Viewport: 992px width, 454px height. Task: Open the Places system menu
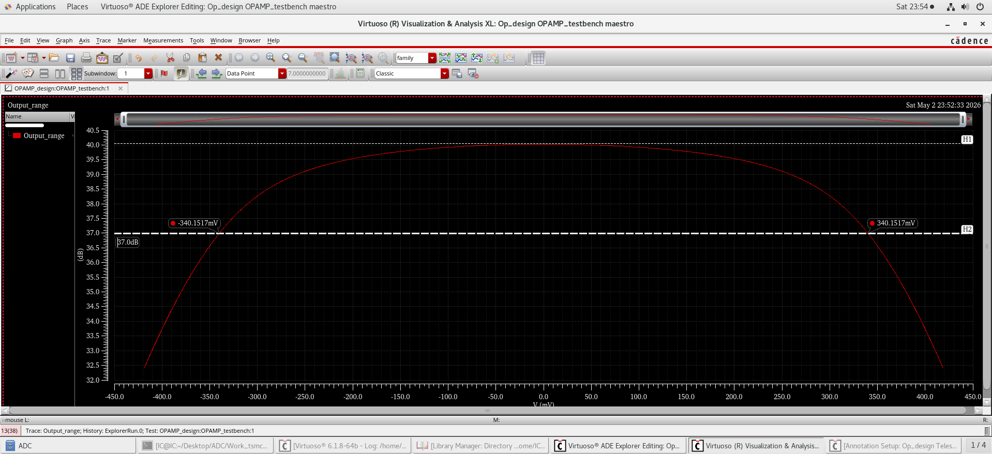click(x=77, y=7)
